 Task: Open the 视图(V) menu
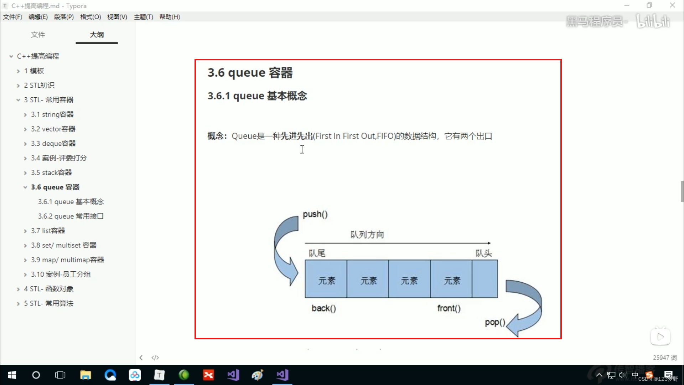coord(117,17)
